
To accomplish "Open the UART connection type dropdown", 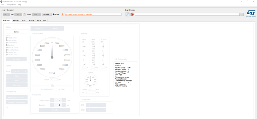I will (6, 14).
